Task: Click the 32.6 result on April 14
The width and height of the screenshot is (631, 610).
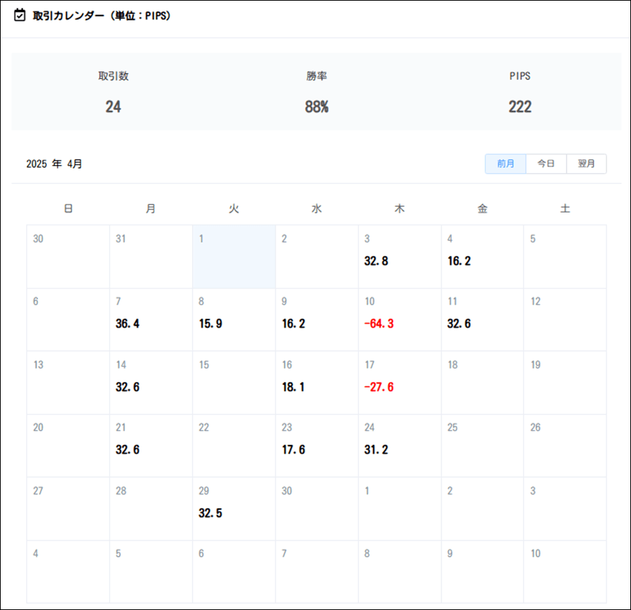Action: pyautogui.click(x=128, y=387)
